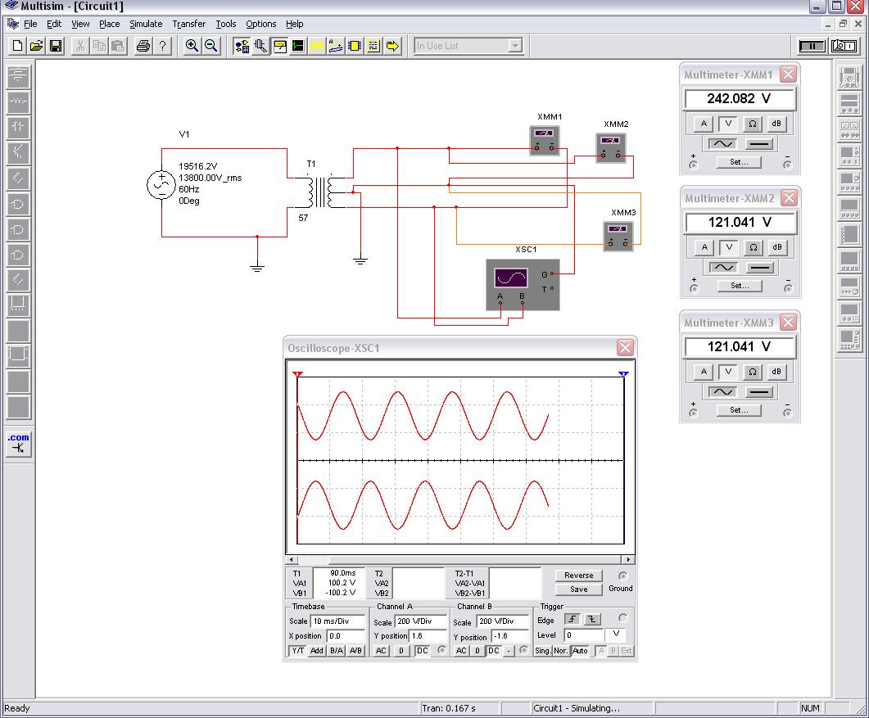This screenshot has width=869, height=718.
Task: Click the Save diskette icon
Action: pyautogui.click(x=56, y=46)
